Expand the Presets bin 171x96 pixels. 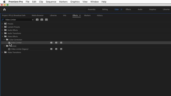[x=2, y=24]
